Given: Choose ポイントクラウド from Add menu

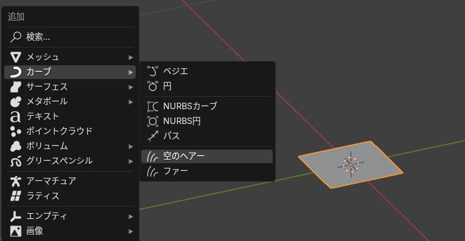Looking at the screenshot, I should tap(70, 131).
